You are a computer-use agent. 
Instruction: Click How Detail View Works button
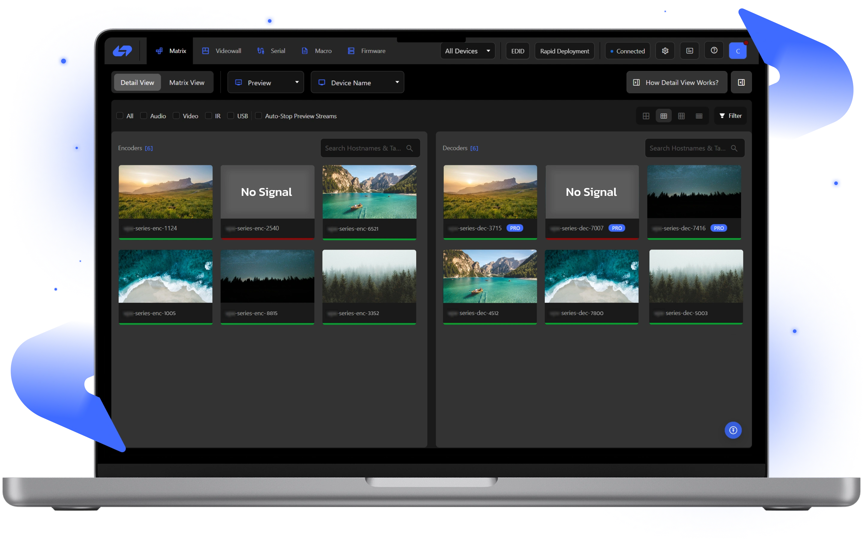(677, 82)
